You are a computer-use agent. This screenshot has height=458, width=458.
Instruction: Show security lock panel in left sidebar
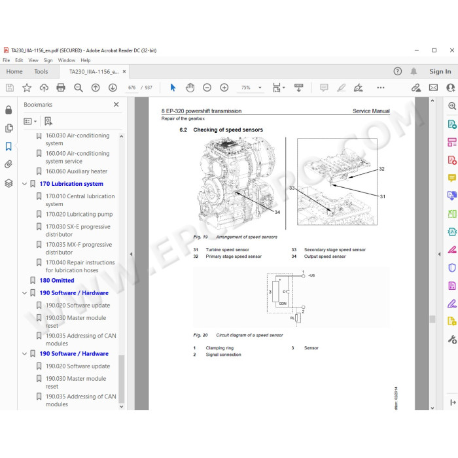click(x=9, y=110)
